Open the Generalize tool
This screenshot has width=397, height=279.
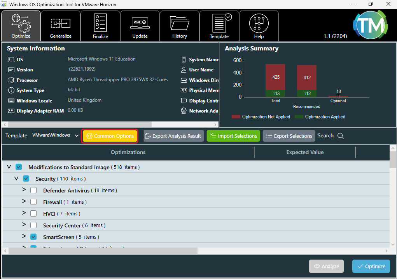pos(61,23)
